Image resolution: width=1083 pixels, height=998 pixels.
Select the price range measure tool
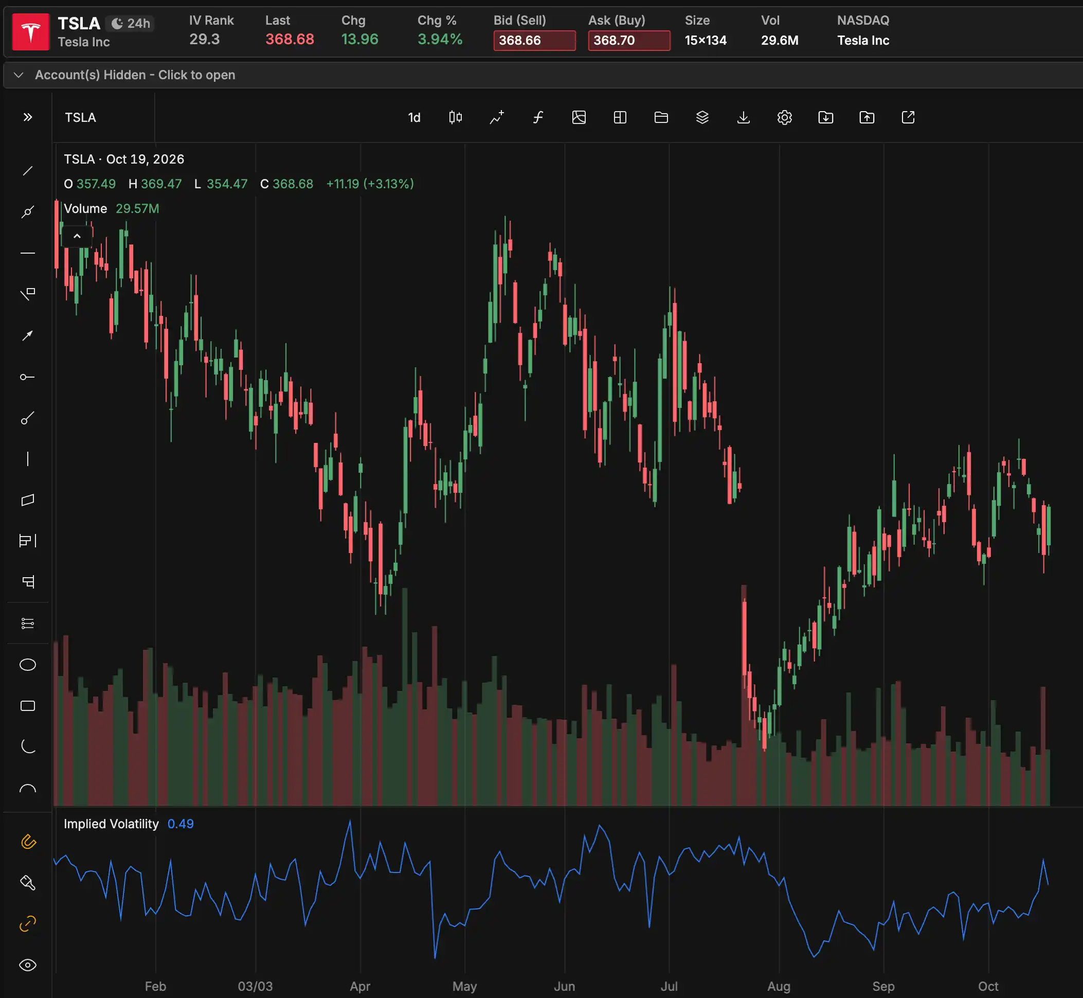28,541
